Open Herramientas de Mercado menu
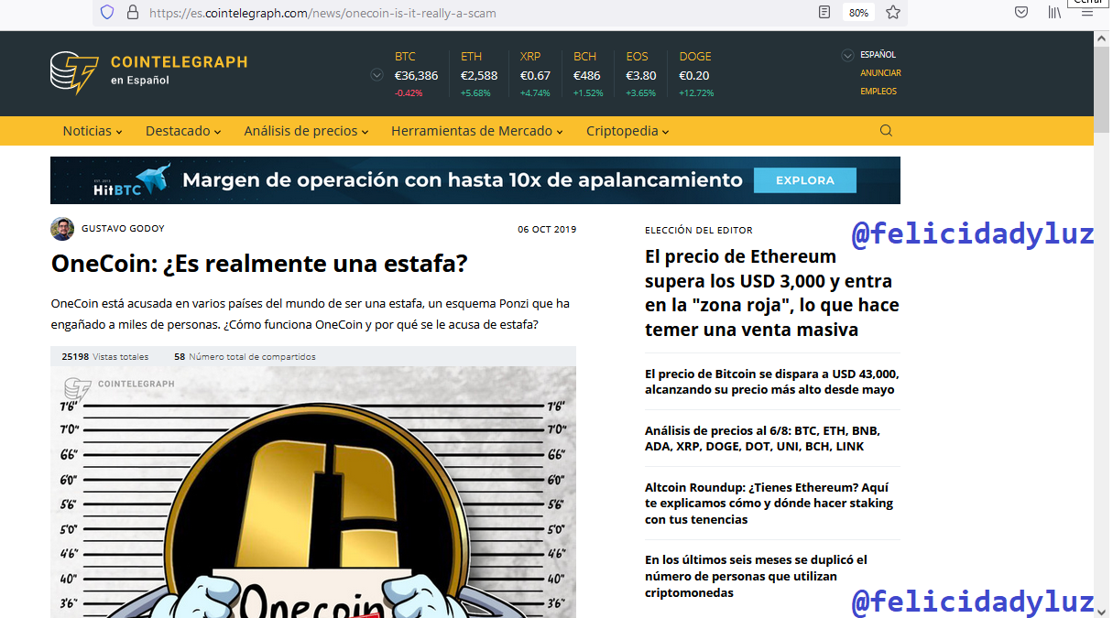 click(x=477, y=131)
